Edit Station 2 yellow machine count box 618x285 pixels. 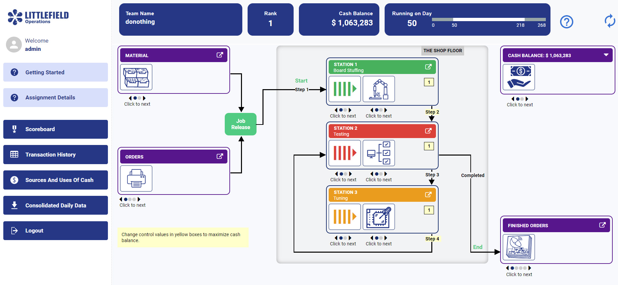click(x=429, y=146)
